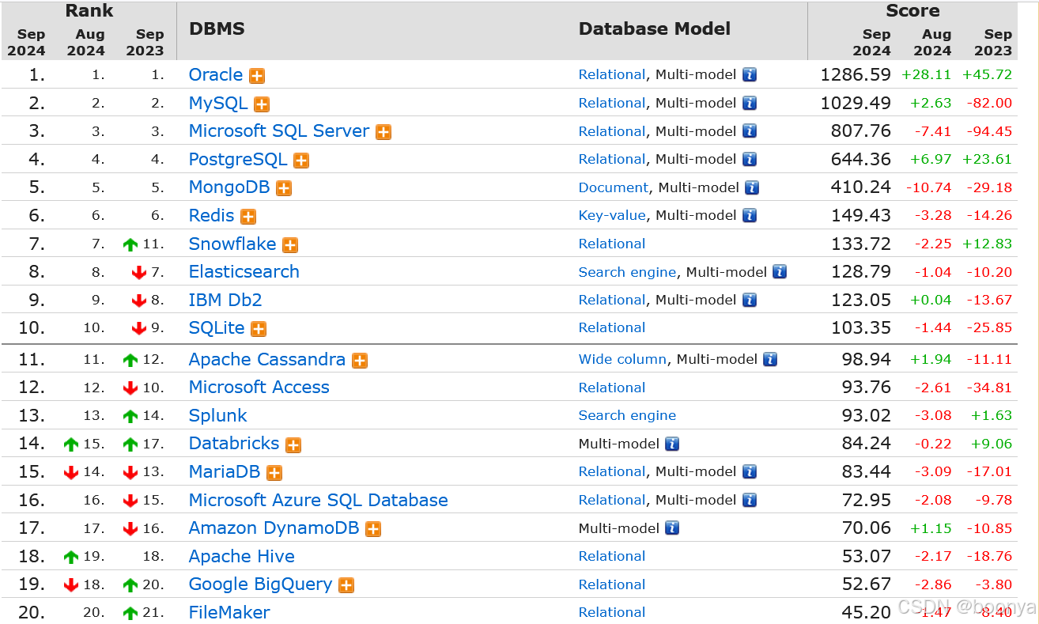Click the Key-value link for Redis
The height and width of the screenshot is (624, 1039).
click(x=612, y=215)
